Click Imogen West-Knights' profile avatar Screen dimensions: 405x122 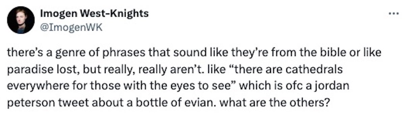[x=21, y=20]
